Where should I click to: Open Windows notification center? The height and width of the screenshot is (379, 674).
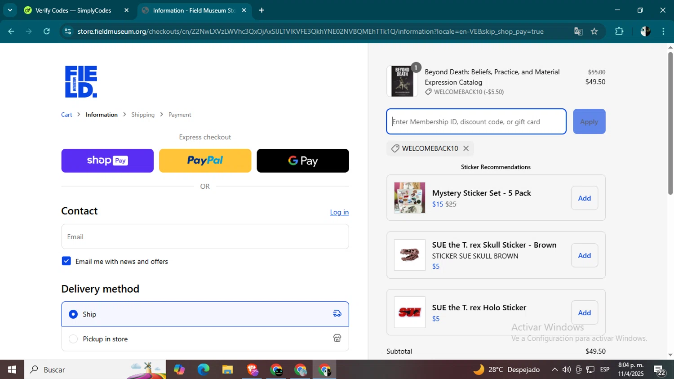(660, 370)
